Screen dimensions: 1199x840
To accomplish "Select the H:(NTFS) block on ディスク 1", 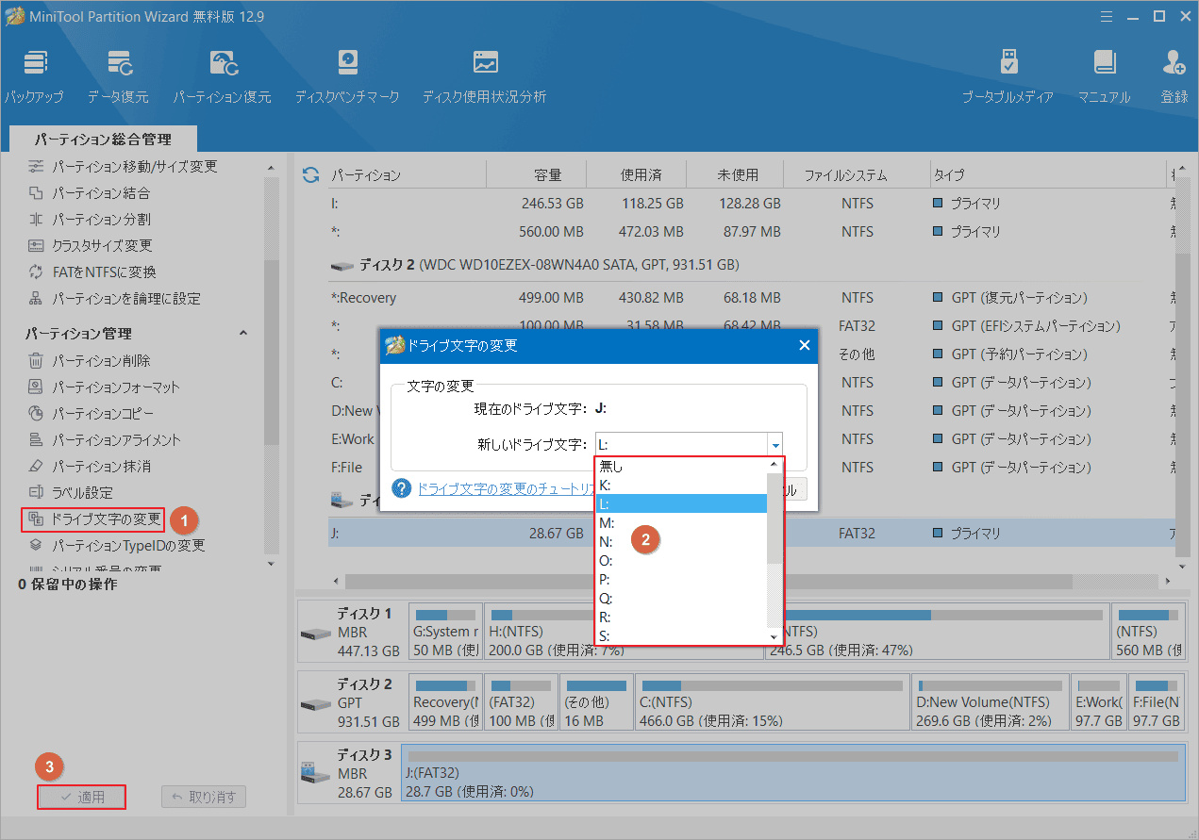I will coord(623,633).
